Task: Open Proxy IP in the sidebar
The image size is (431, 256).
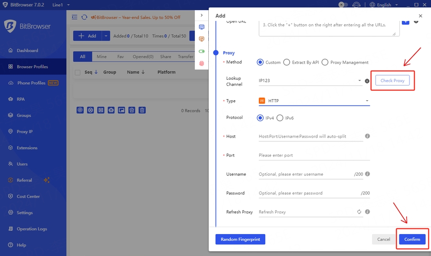Action: [24, 131]
